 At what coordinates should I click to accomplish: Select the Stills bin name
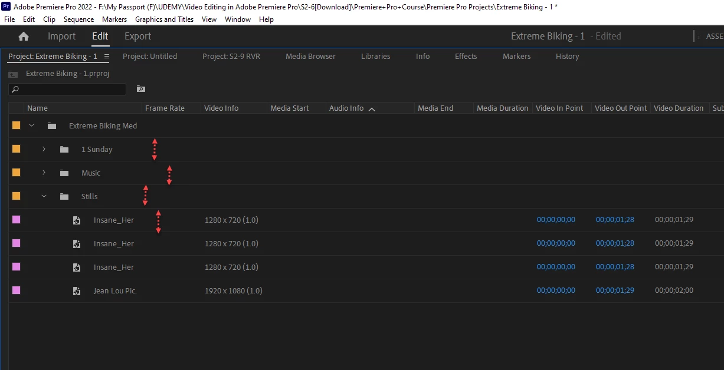coord(90,197)
